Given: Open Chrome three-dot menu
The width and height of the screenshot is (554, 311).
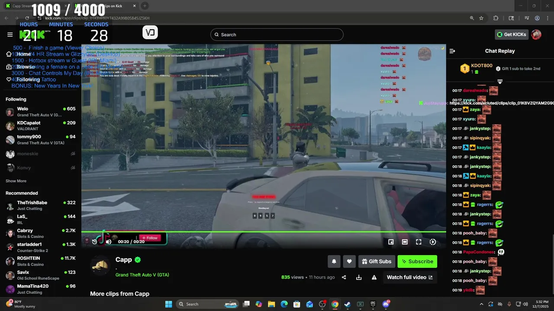Looking at the screenshot, I should [x=547, y=18].
